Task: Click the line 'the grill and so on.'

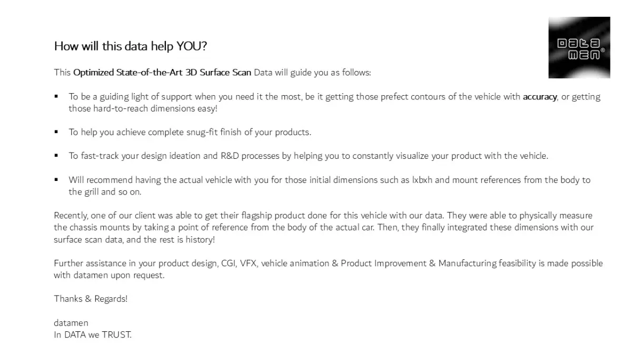Action: coord(105,192)
